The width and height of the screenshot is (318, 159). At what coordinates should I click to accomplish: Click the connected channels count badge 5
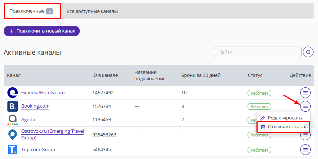tap(50, 11)
